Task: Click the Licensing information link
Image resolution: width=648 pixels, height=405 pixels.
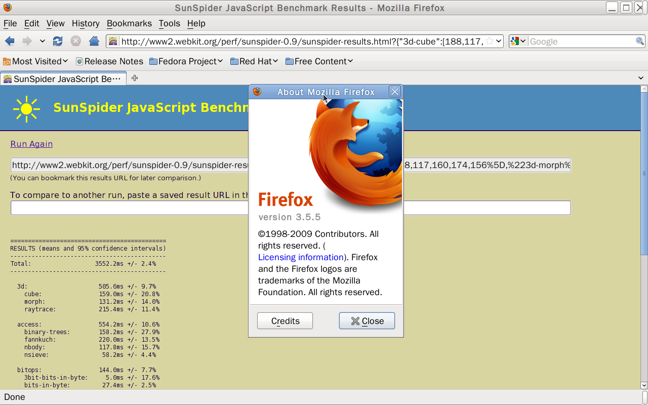Action: tap(301, 257)
